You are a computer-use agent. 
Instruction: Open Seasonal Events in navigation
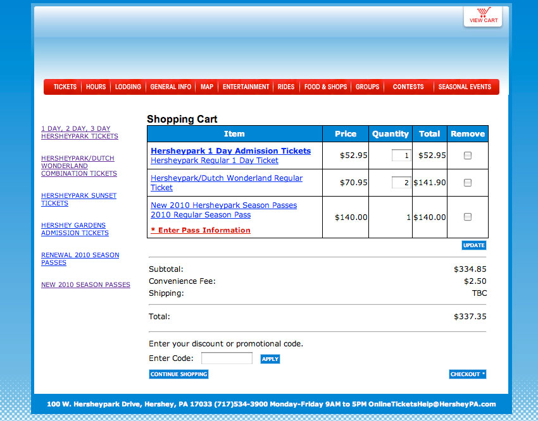tap(465, 87)
